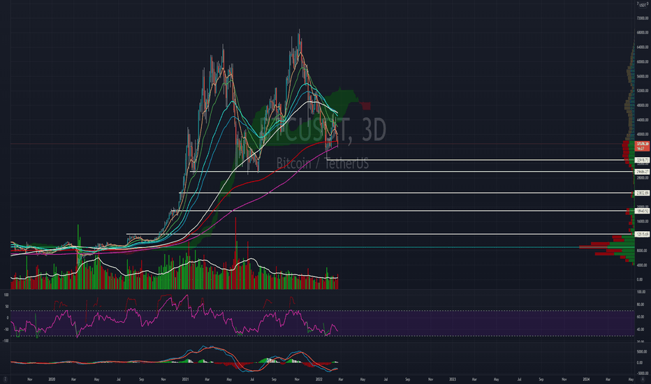Image resolution: width=651 pixels, height=384 pixels.
Task: Click the 80.00 tick on oscillator pane axis
Action: (x=641, y=304)
